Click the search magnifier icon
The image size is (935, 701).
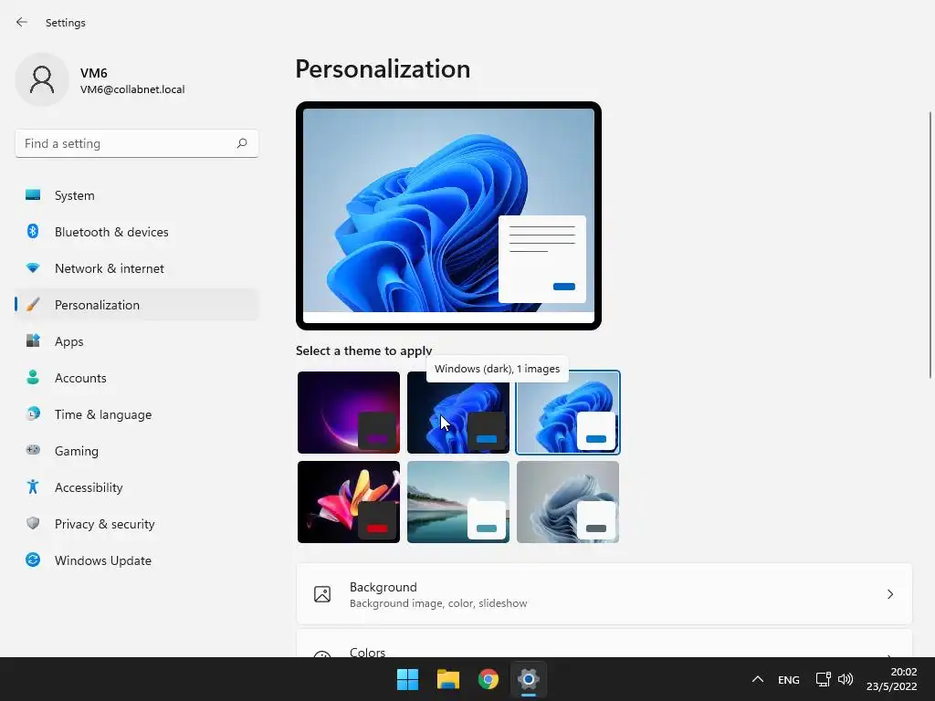coord(241,143)
